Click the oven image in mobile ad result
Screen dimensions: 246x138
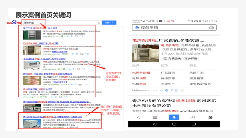click(x=145, y=53)
